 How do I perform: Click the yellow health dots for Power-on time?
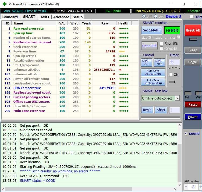point(122,52)
